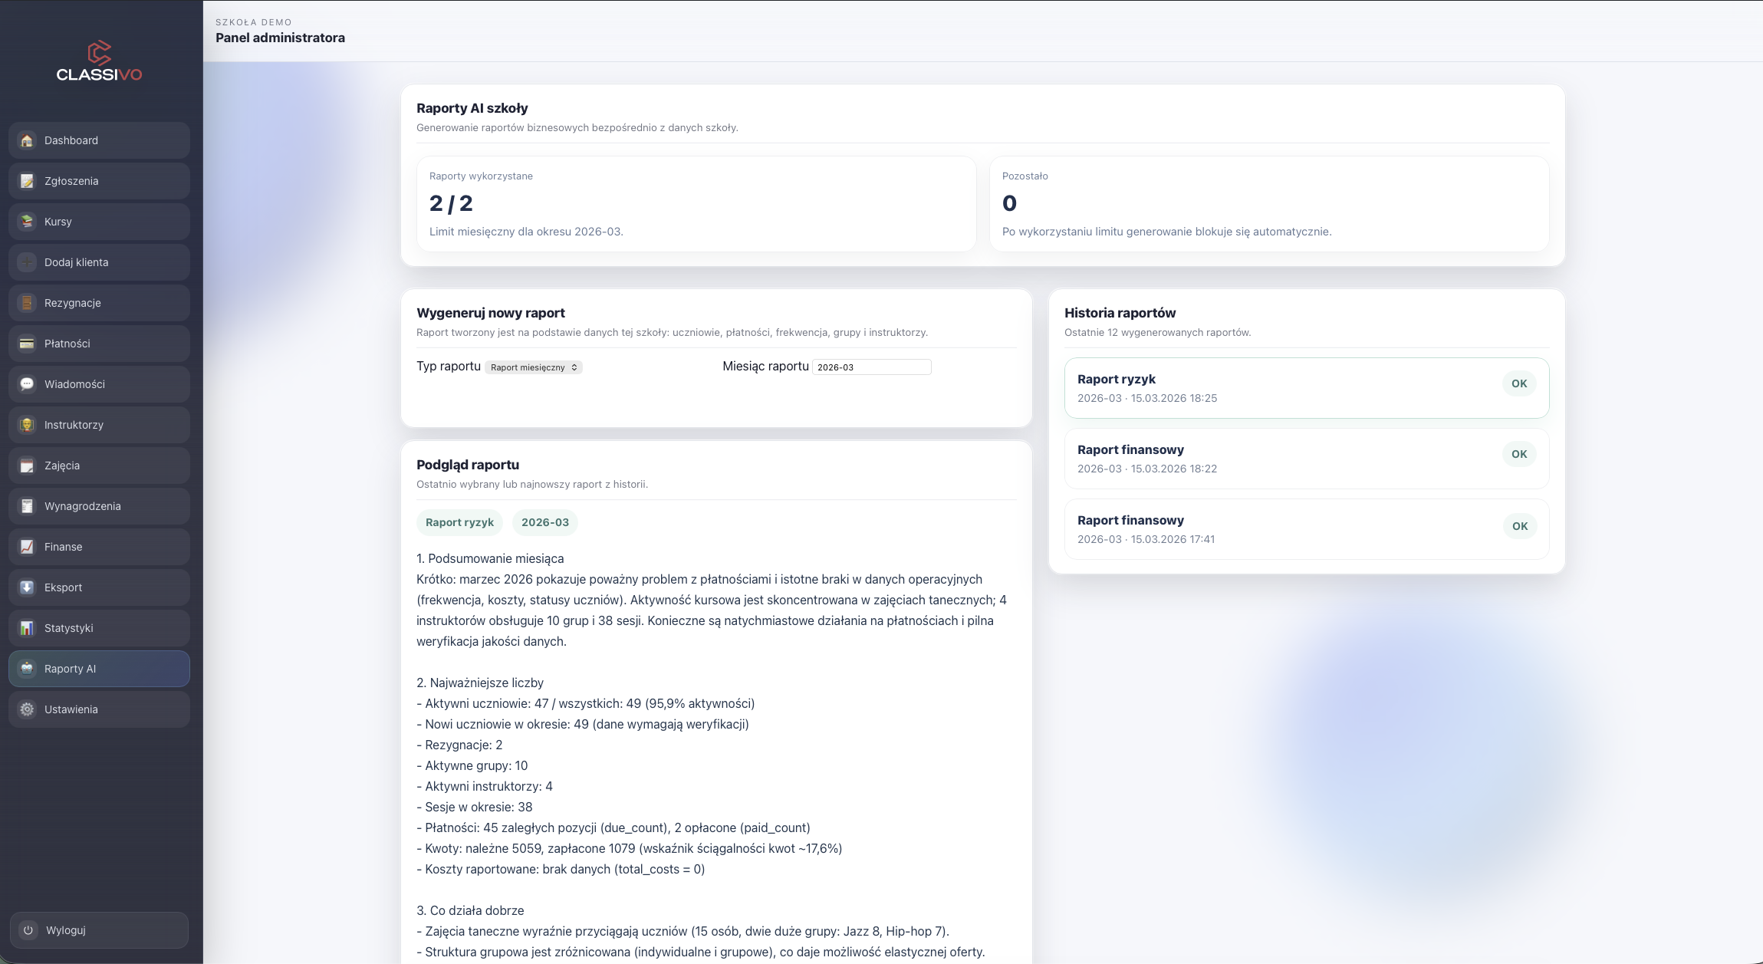The image size is (1763, 964).
Task: Click the Statystyki bar chart icon
Action: coord(27,628)
